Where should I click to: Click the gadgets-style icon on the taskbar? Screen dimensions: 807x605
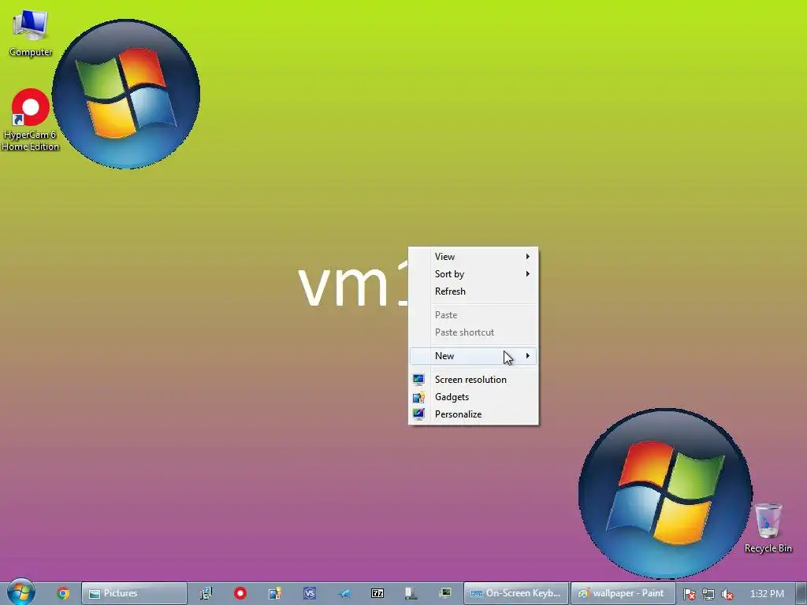tap(275, 593)
